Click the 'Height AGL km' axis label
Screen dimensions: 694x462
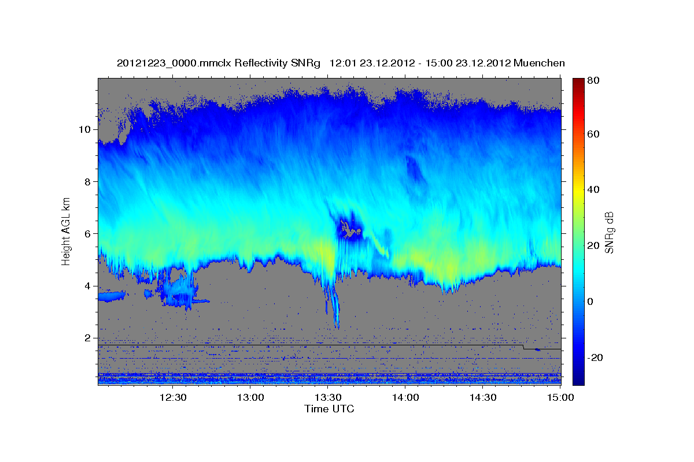click(x=67, y=231)
